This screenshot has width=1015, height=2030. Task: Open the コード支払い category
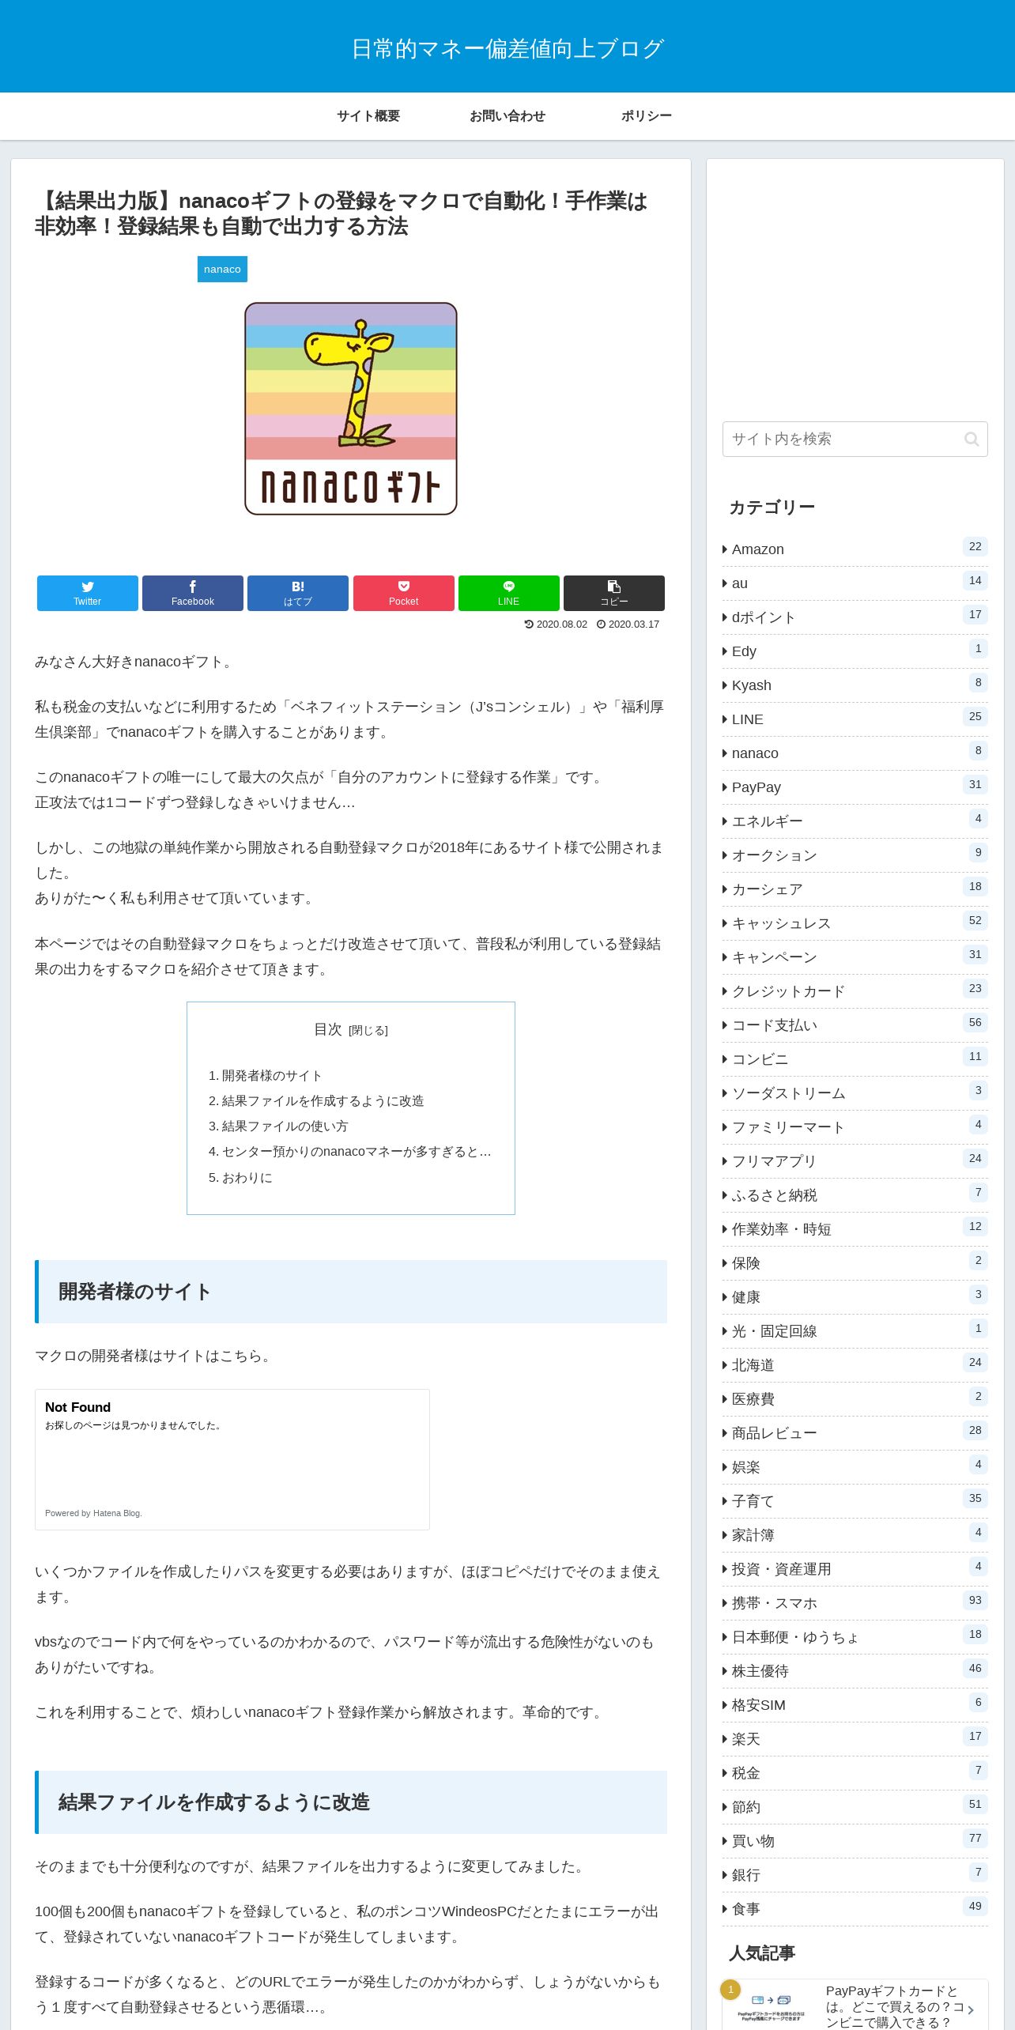pos(855,1025)
